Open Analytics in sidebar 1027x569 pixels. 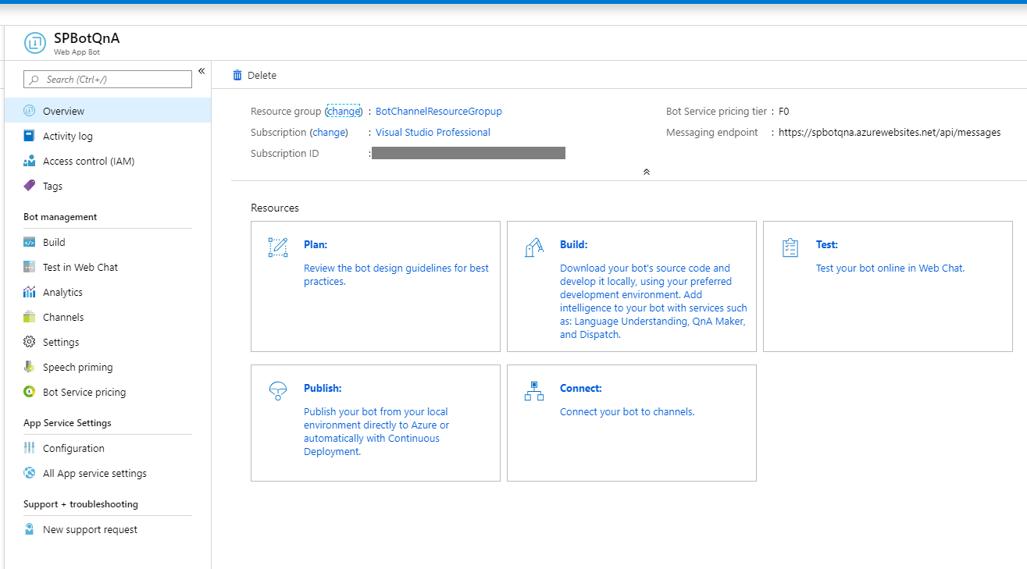(x=107, y=292)
